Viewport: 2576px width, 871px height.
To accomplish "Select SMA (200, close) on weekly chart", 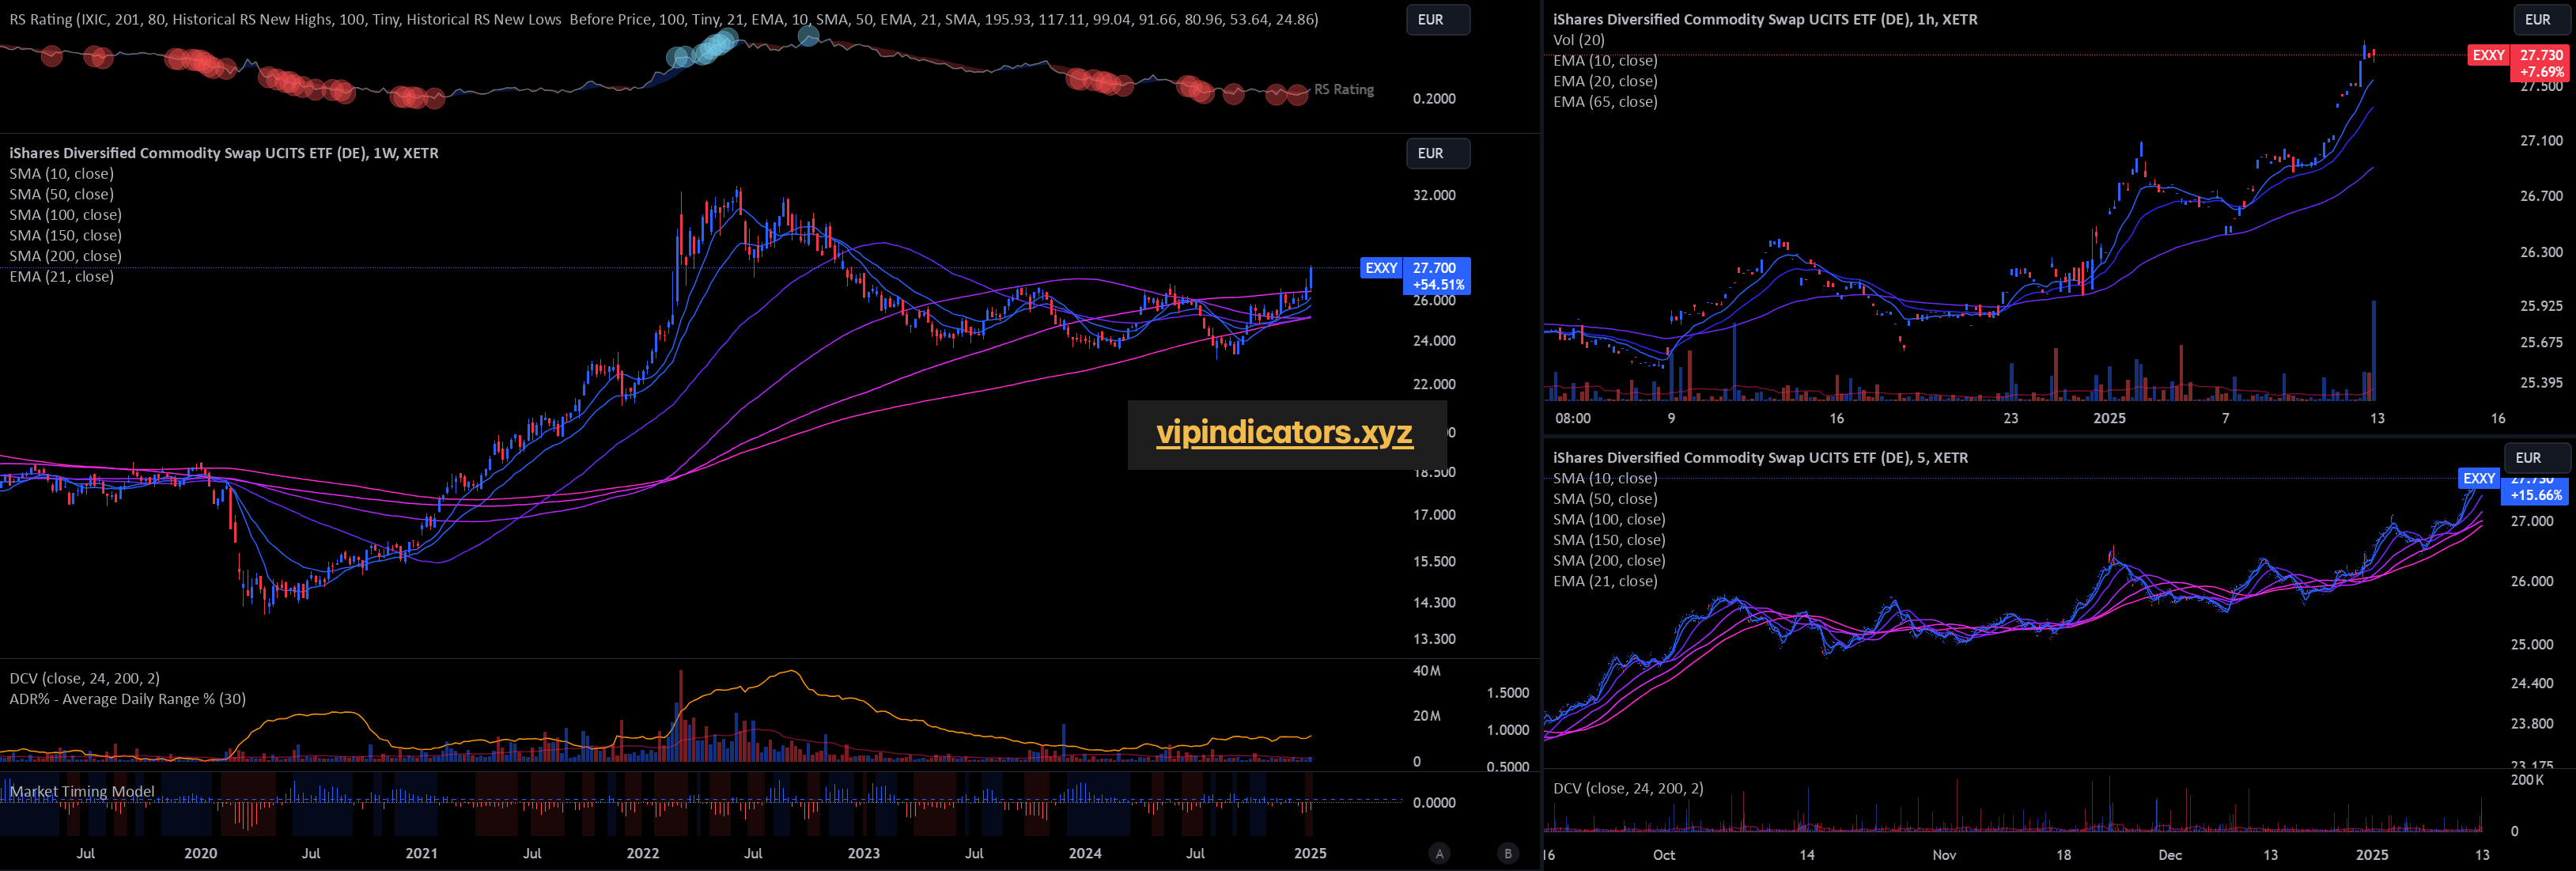I will pyautogui.click(x=65, y=256).
